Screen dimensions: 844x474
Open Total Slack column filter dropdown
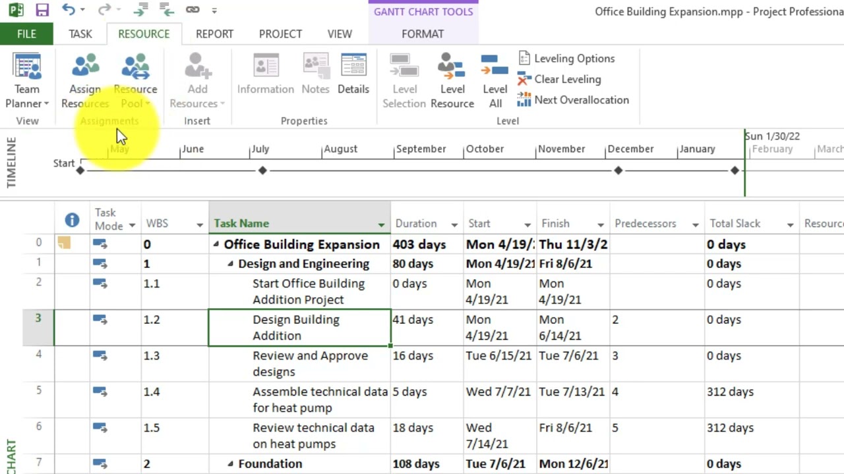pos(790,225)
